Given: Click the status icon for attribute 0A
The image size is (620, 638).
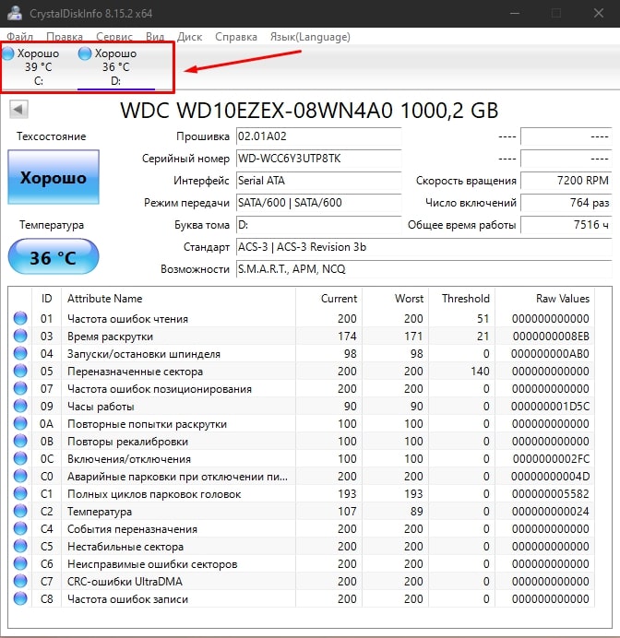Looking at the screenshot, I should pyautogui.click(x=20, y=423).
